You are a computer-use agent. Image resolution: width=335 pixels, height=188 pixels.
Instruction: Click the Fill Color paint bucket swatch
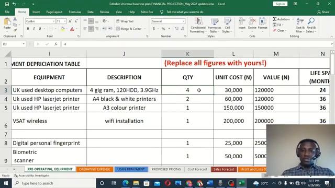[x=63, y=29]
